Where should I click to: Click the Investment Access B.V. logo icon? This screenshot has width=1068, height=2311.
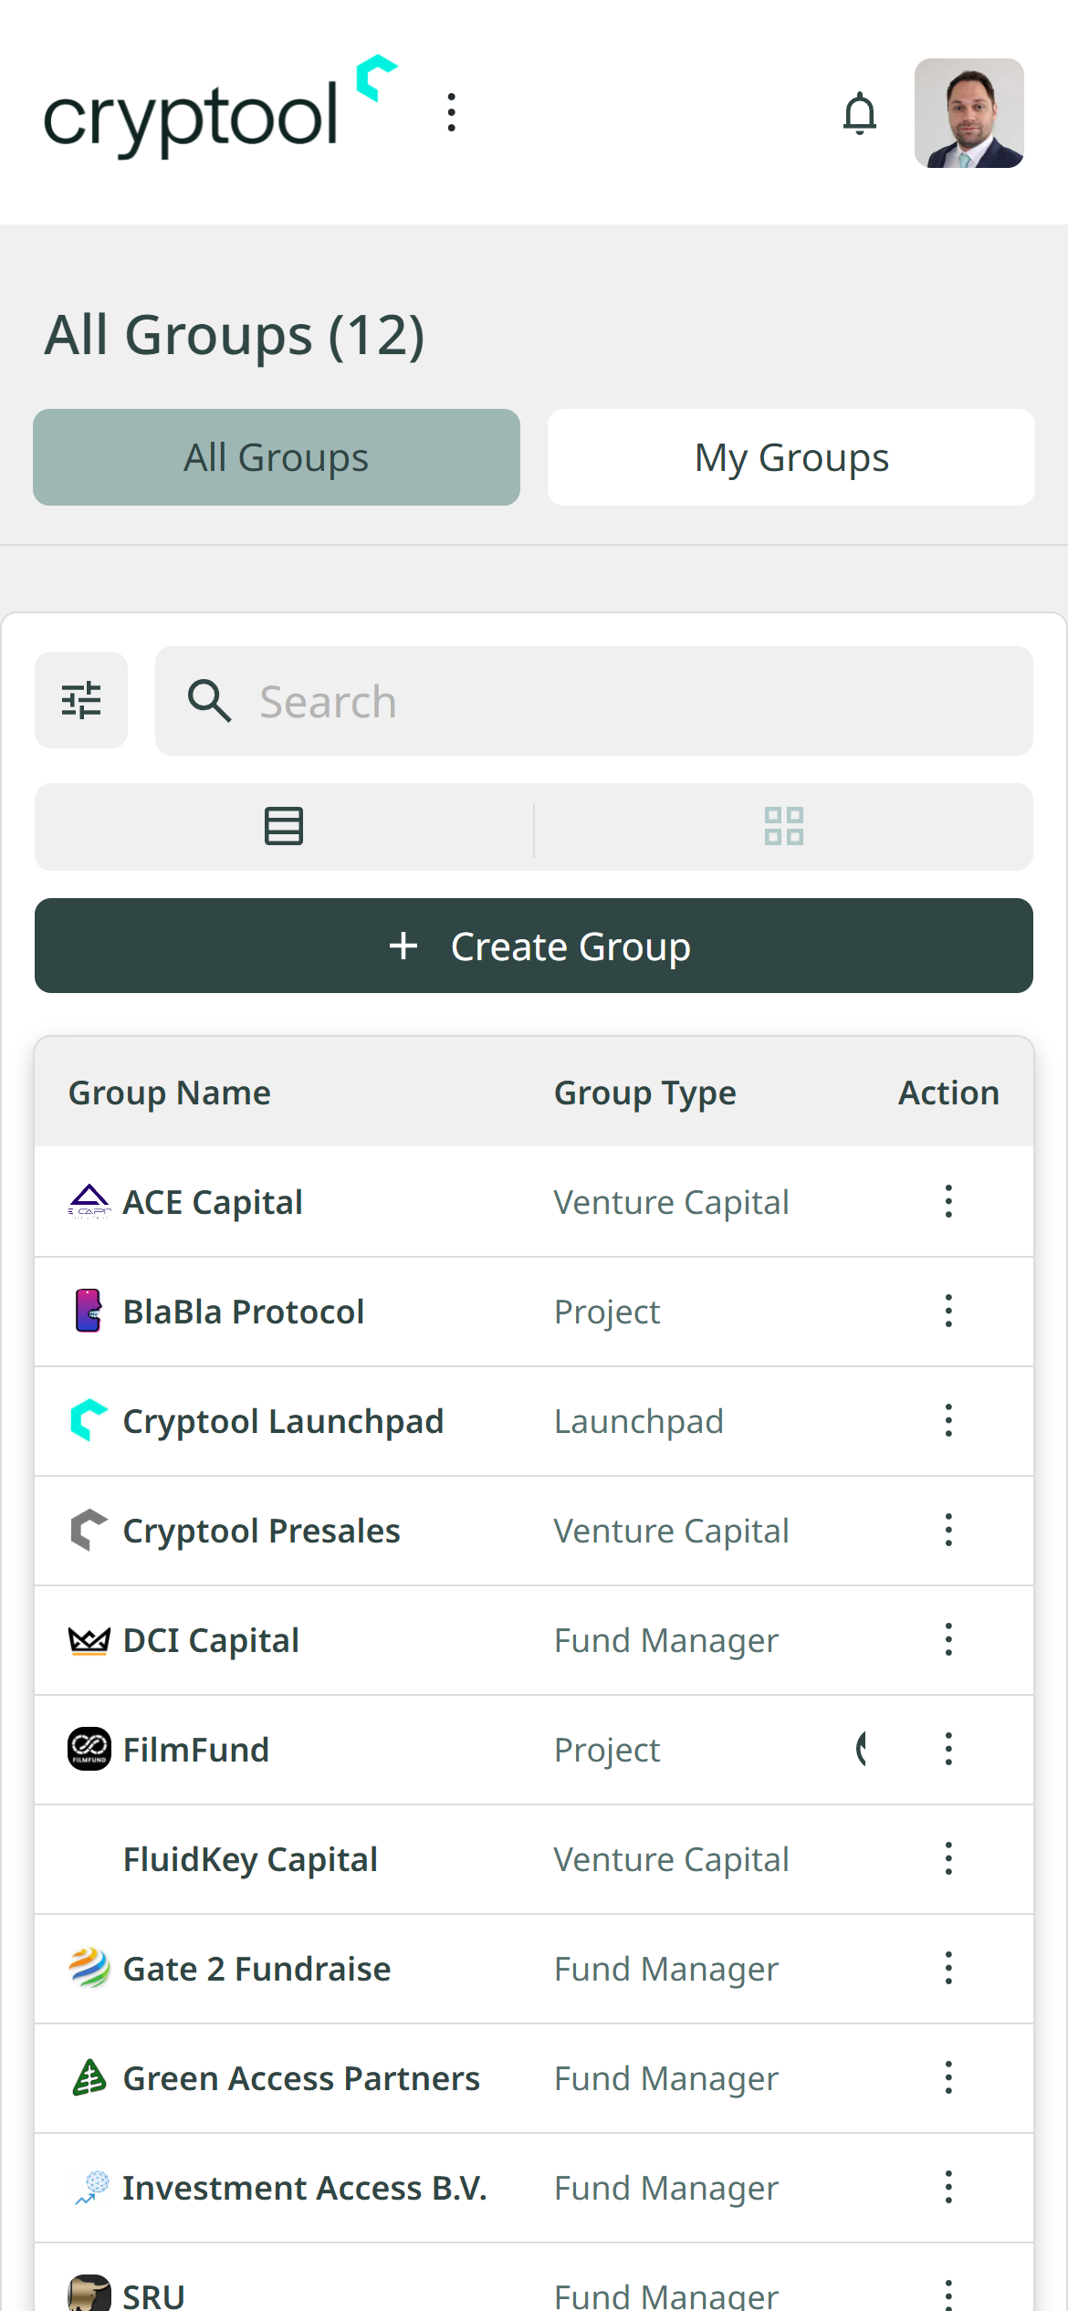click(x=91, y=2188)
